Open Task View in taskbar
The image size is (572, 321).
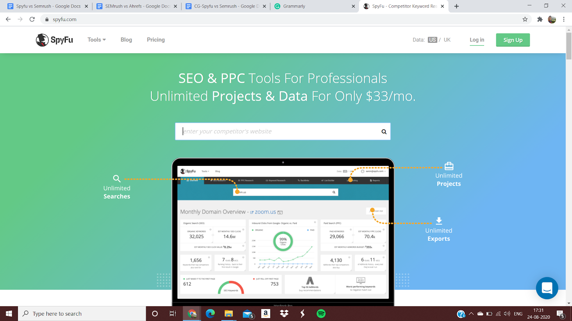click(173, 314)
